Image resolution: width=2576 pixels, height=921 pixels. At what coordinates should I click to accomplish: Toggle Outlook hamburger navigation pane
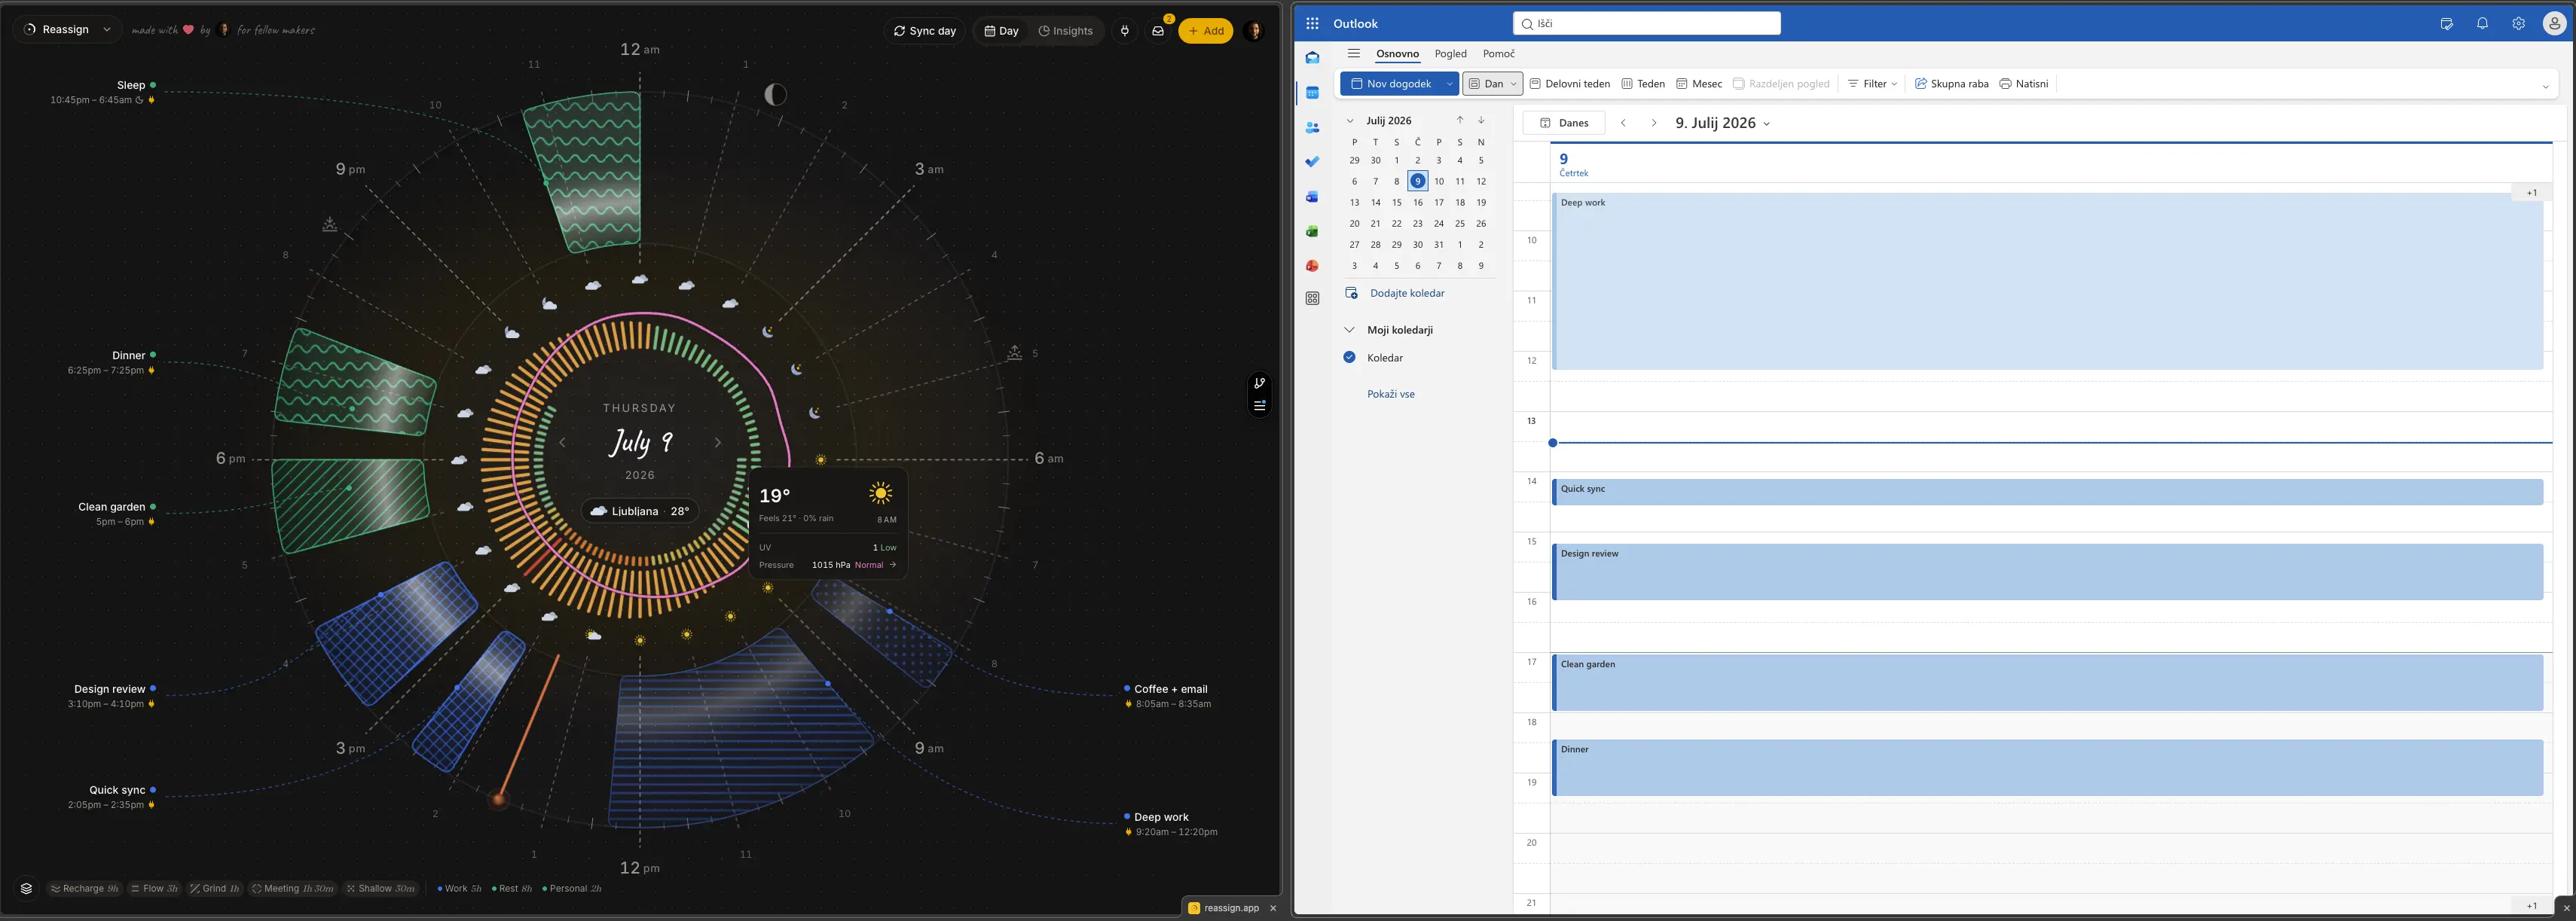click(1353, 54)
